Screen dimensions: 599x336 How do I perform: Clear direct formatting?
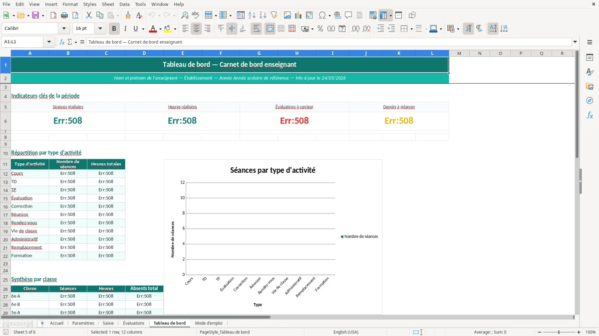pyautogui.click(x=139, y=15)
